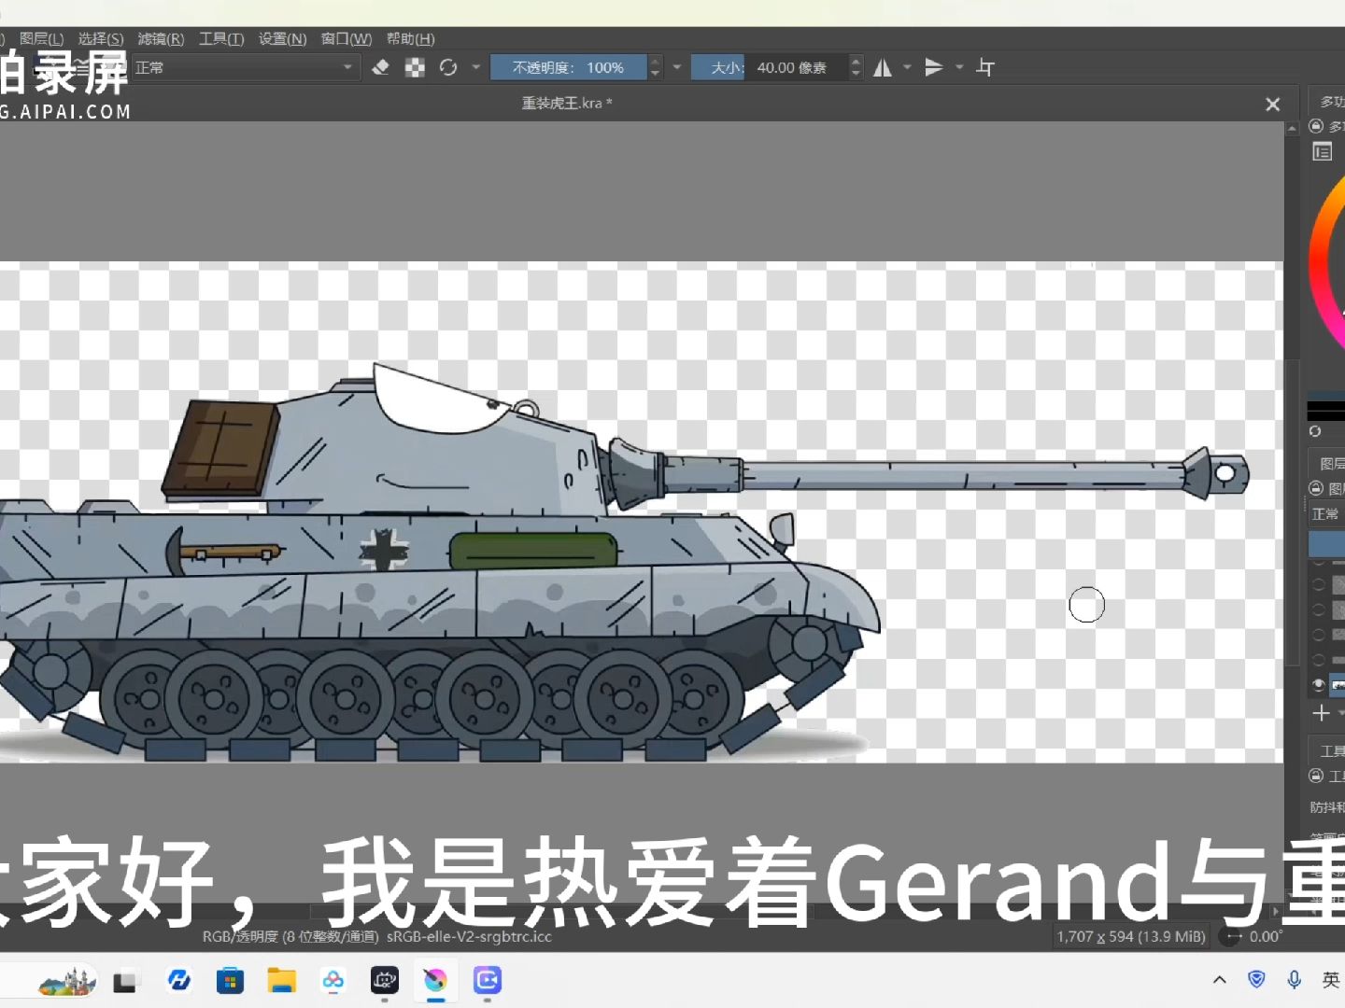This screenshot has height=1008, width=1345.
Task: Open Microsoft Store from taskbar
Action: pyautogui.click(x=230, y=981)
